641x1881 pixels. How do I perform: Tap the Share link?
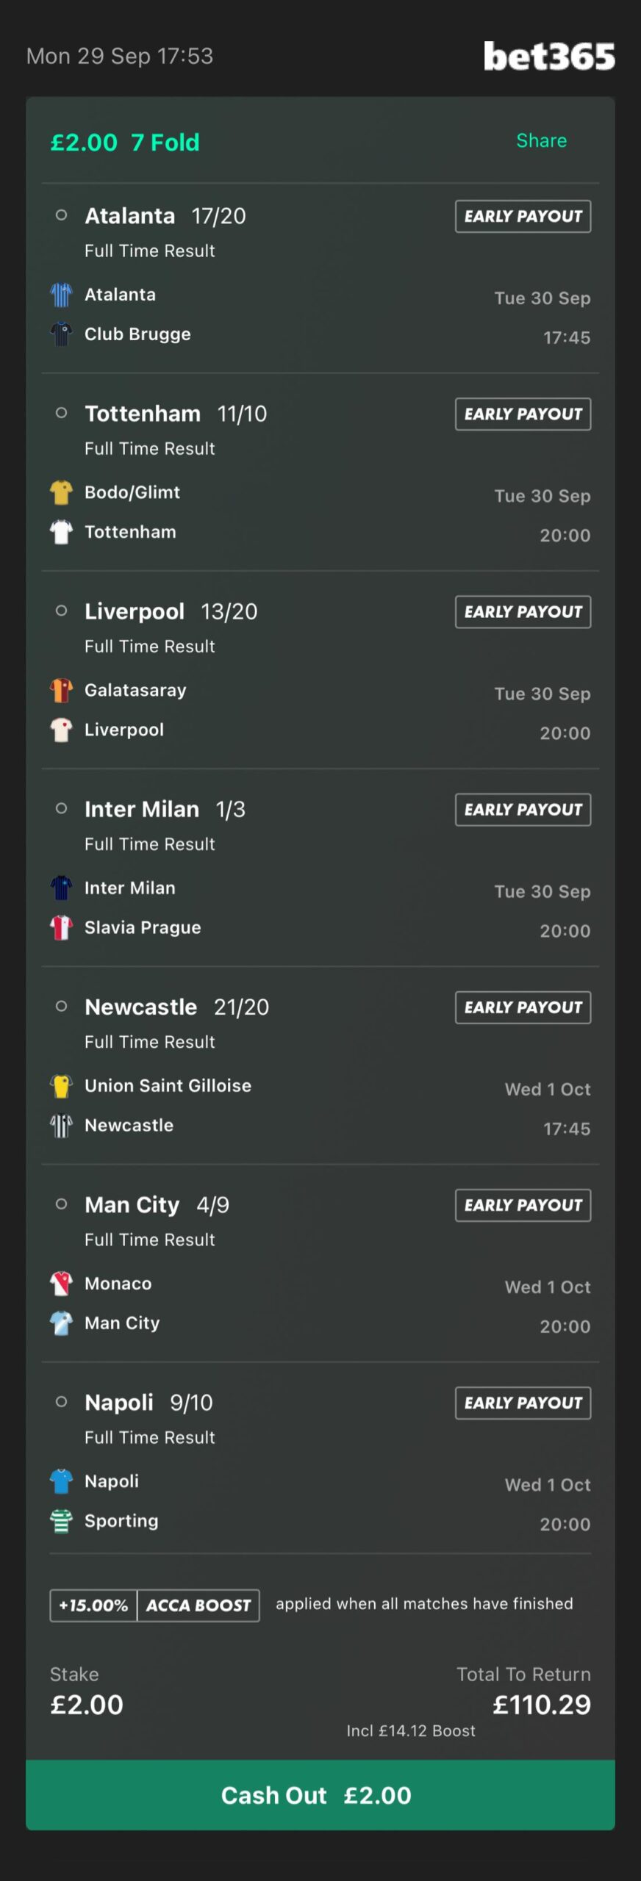pyautogui.click(x=541, y=140)
